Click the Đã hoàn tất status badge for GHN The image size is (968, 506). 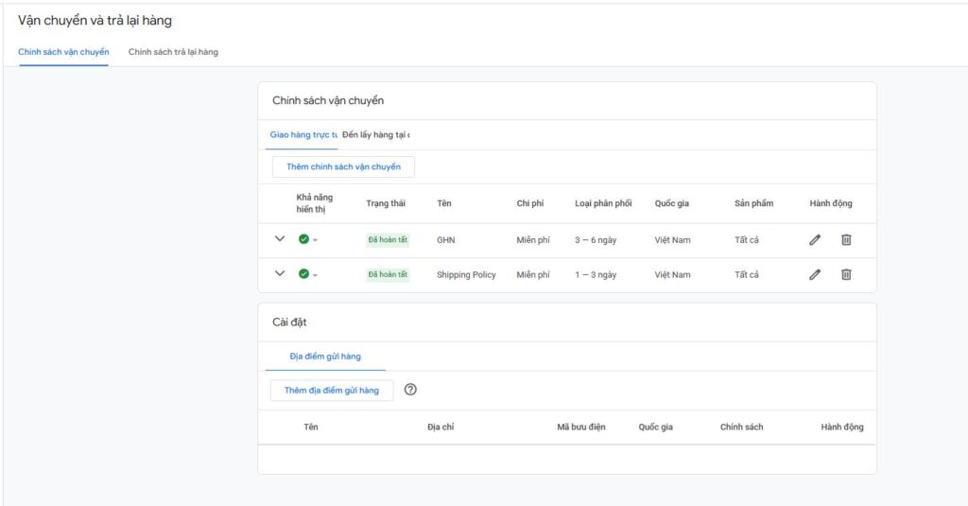click(x=388, y=239)
